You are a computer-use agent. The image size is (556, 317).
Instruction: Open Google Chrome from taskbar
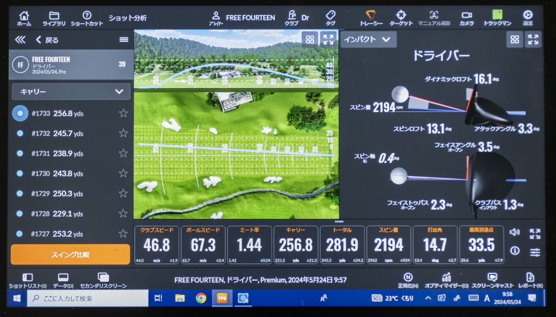point(201,298)
